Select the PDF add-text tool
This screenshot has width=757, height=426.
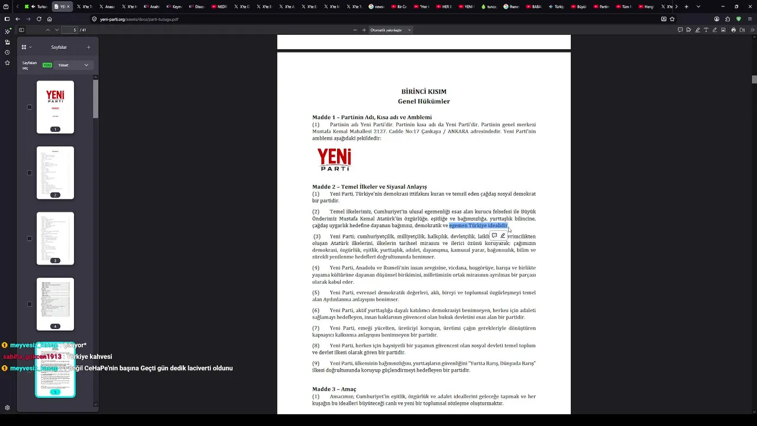click(x=706, y=30)
